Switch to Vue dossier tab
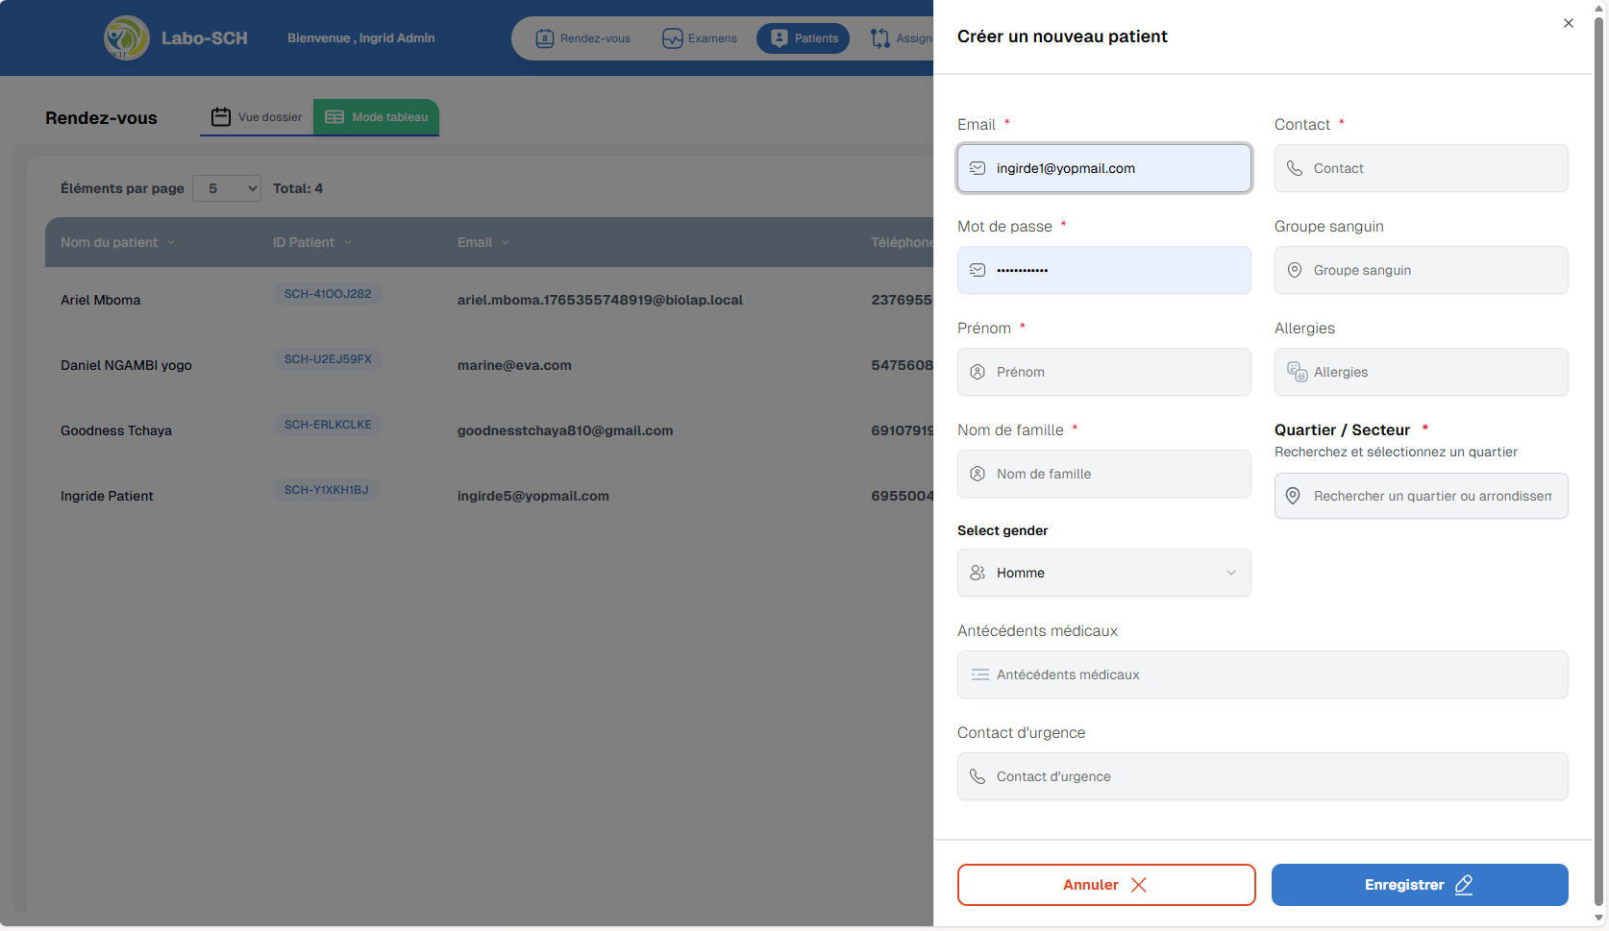 tap(257, 117)
